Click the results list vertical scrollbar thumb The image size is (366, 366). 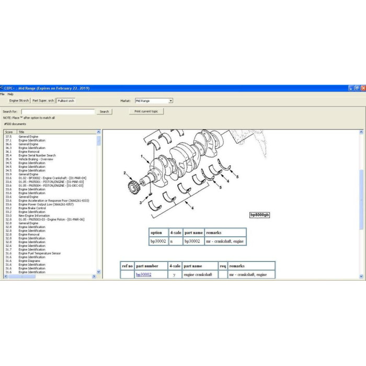tap(98, 141)
